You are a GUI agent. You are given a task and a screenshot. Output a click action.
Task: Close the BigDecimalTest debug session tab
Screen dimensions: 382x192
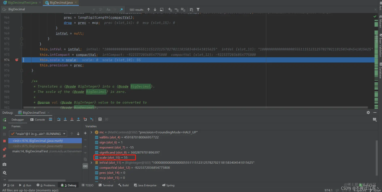[x=48, y=112]
